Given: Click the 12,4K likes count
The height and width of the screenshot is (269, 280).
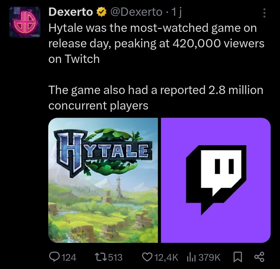Looking at the screenshot, I should 166,257.
